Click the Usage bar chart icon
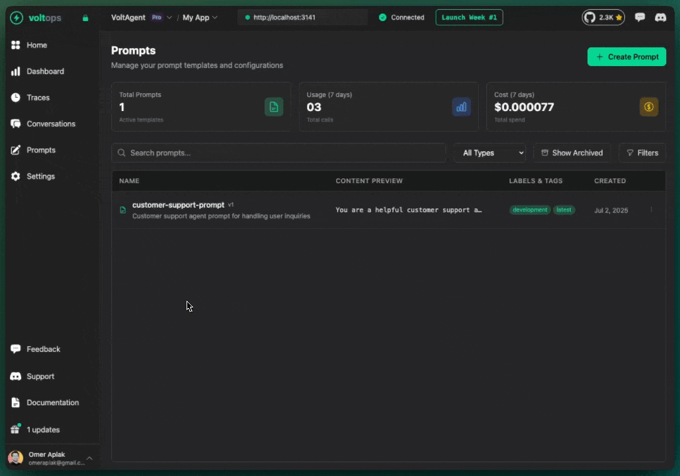680x476 pixels. (461, 107)
